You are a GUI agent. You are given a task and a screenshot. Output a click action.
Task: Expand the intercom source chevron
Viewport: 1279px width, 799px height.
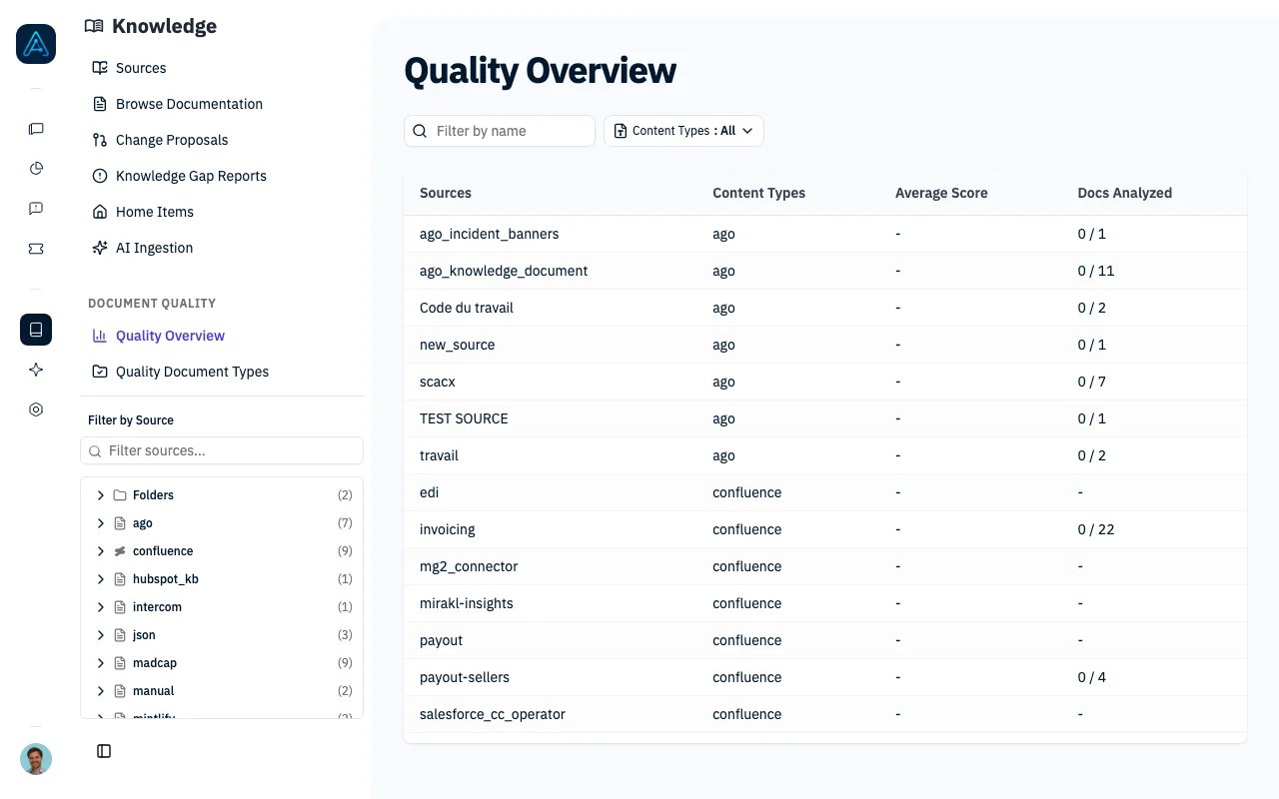point(101,607)
